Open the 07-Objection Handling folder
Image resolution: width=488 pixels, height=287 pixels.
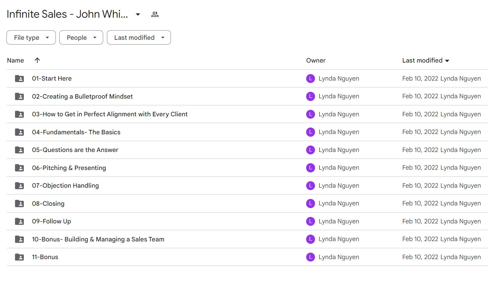click(65, 186)
